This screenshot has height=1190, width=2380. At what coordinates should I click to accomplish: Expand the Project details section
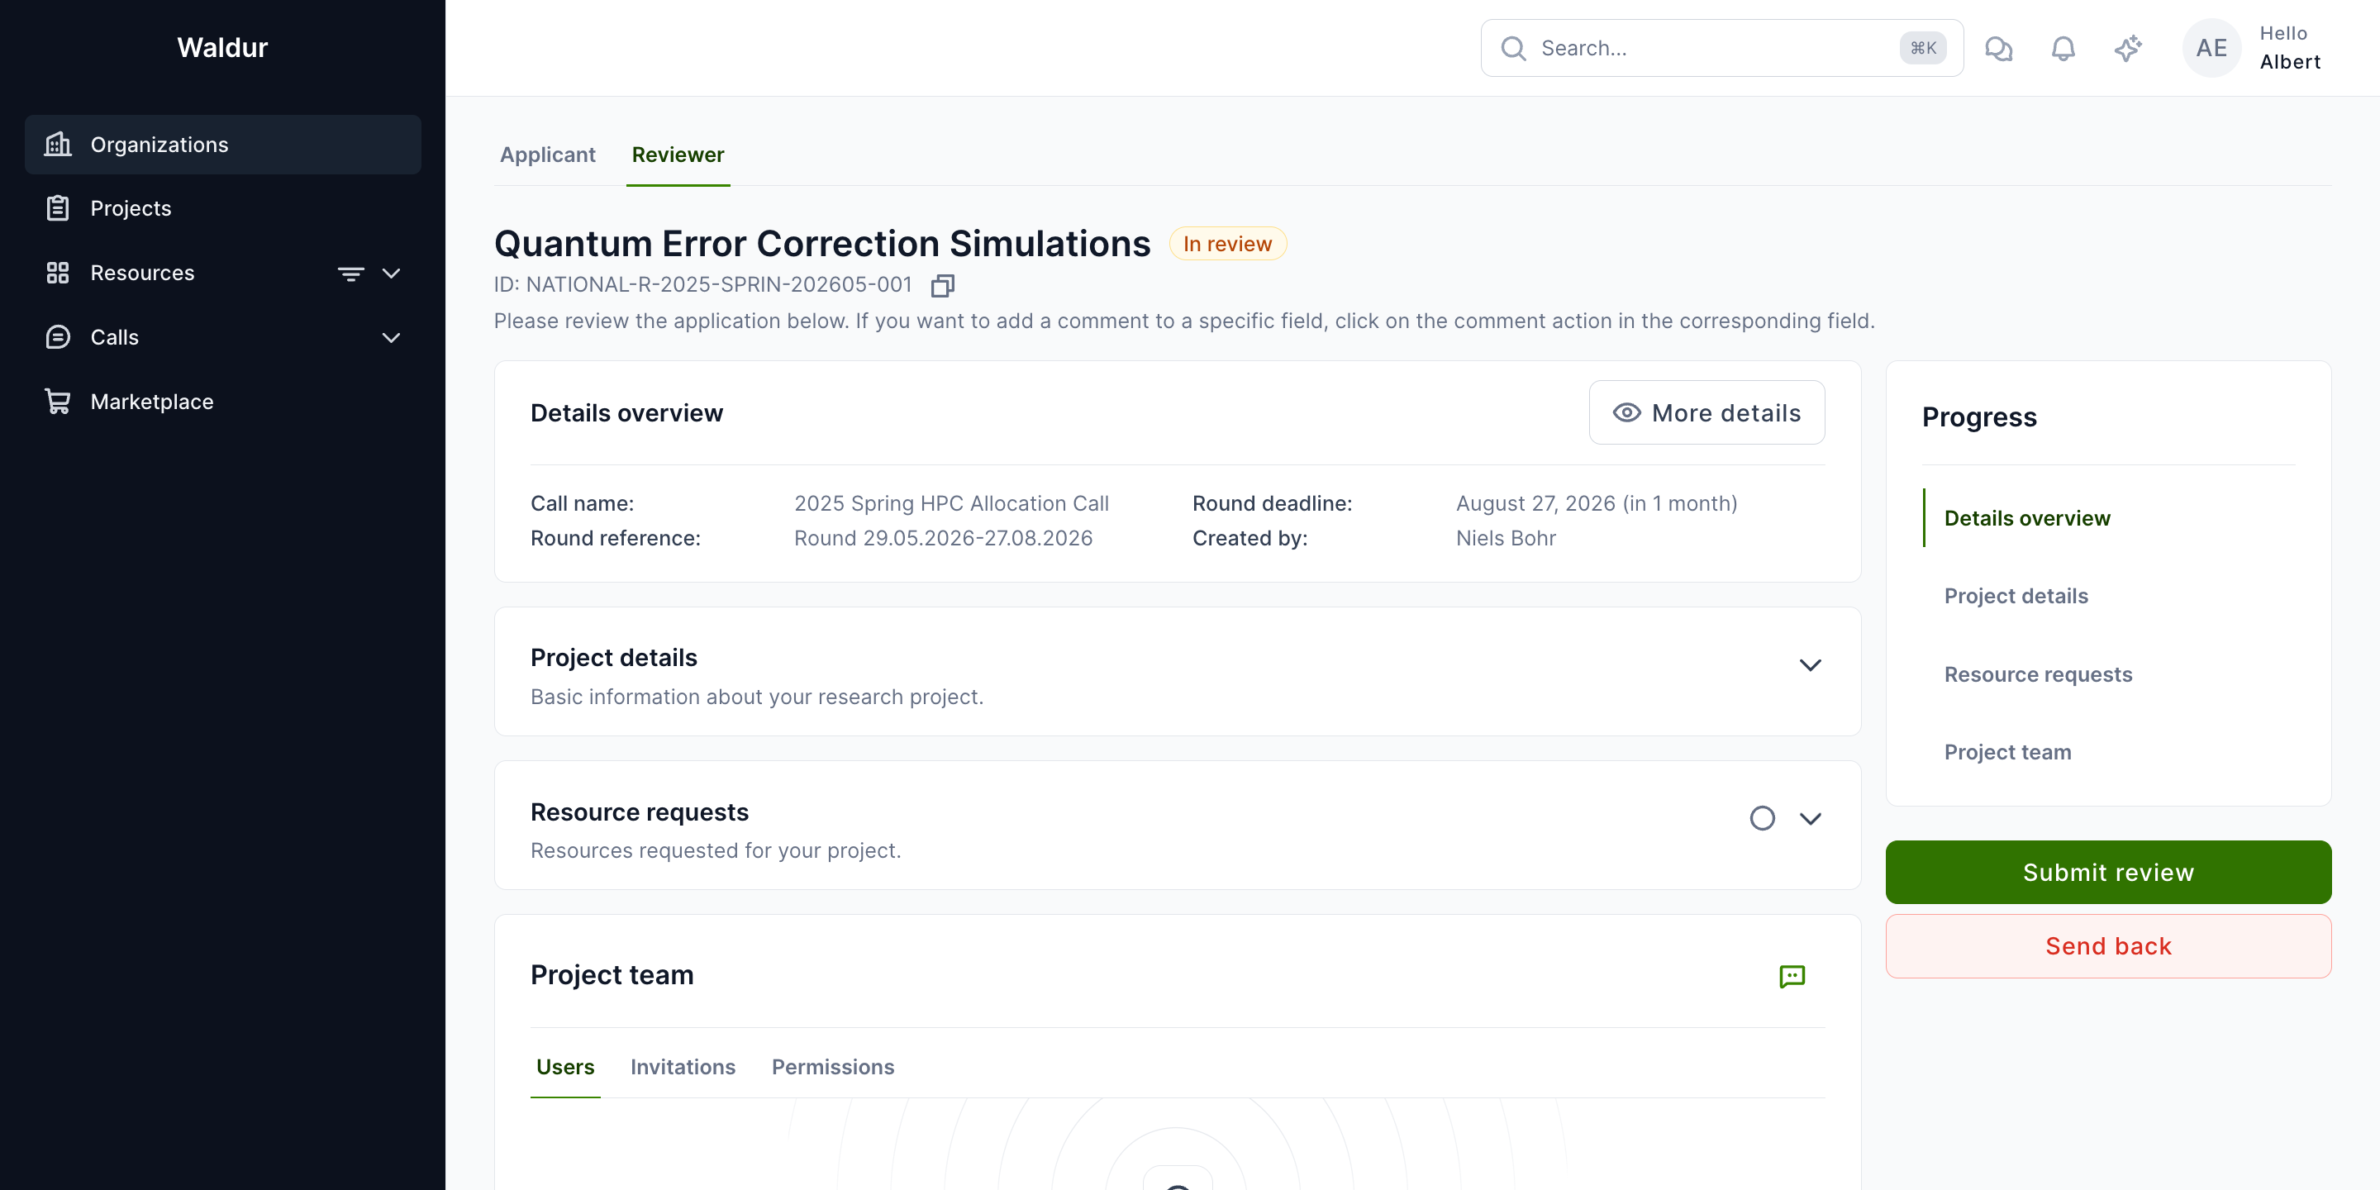tap(1810, 665)
